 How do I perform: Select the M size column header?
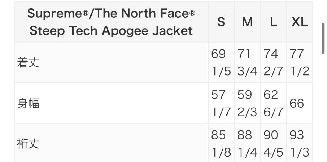click(247, 22)
